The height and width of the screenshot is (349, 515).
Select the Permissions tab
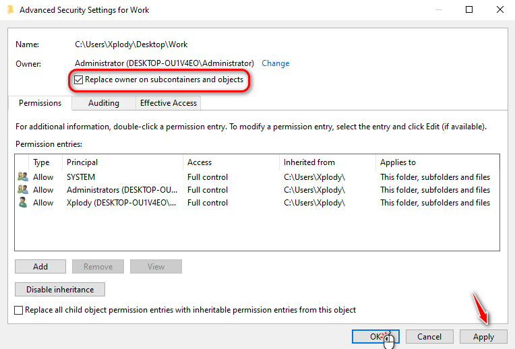coord(40,103)
